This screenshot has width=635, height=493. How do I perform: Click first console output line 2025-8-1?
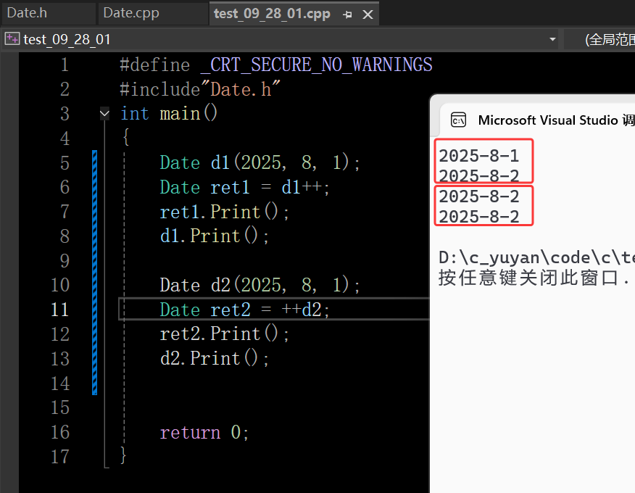point(478,156)
